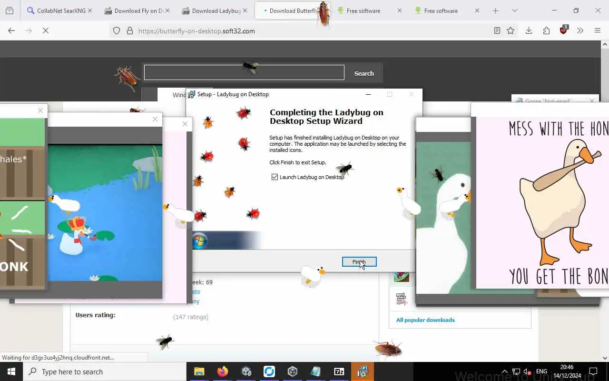Open the taskbar clock showing 20:46
Viewport: 609px width, 381px height.
pyautogui.click(x=567, y=371)
